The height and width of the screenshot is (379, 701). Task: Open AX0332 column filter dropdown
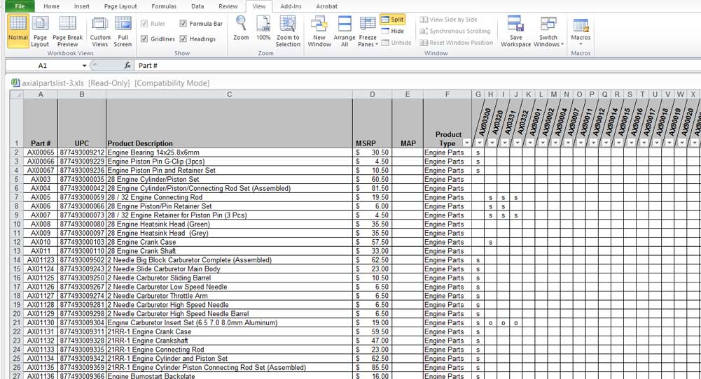pyautogui.click(x=518, y=143)
